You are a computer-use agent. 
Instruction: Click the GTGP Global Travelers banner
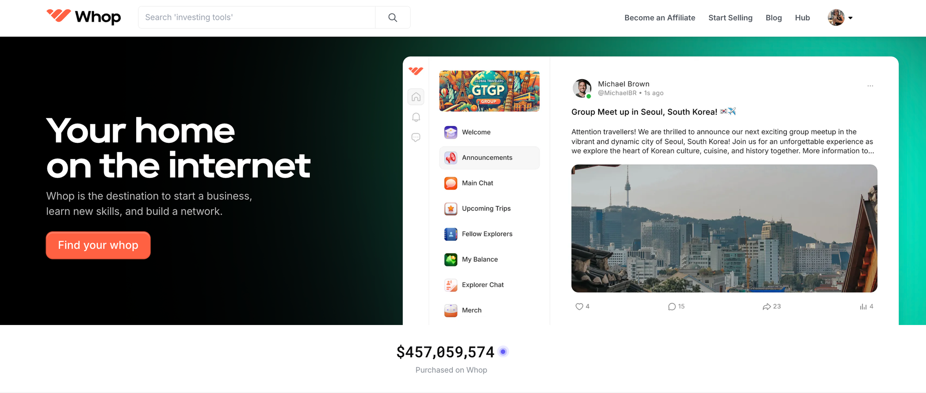489,91
